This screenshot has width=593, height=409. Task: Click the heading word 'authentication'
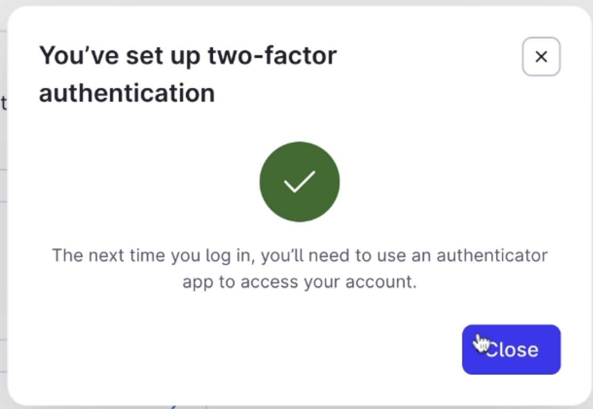point(126,93)
